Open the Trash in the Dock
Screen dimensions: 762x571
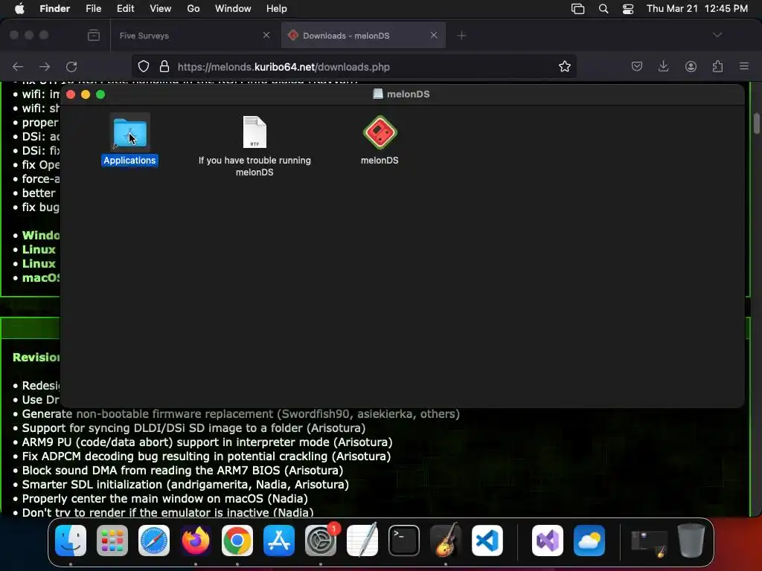pos(691,541)
